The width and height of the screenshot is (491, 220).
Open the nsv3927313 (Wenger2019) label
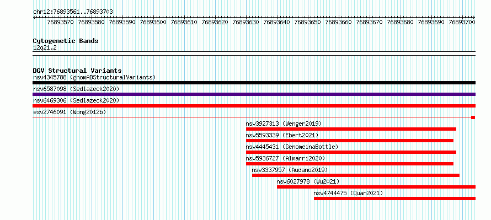click(x=284, y=124)
